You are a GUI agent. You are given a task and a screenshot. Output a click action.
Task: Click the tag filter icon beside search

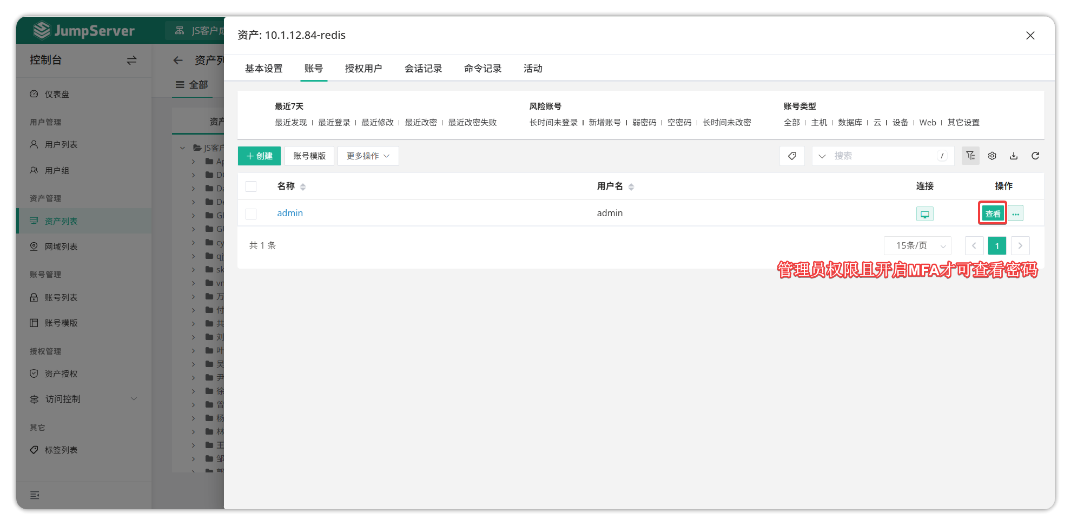(792, 156)
